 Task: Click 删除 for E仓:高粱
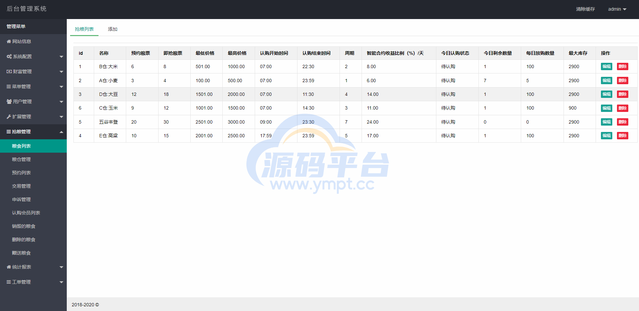pos(622,136)
